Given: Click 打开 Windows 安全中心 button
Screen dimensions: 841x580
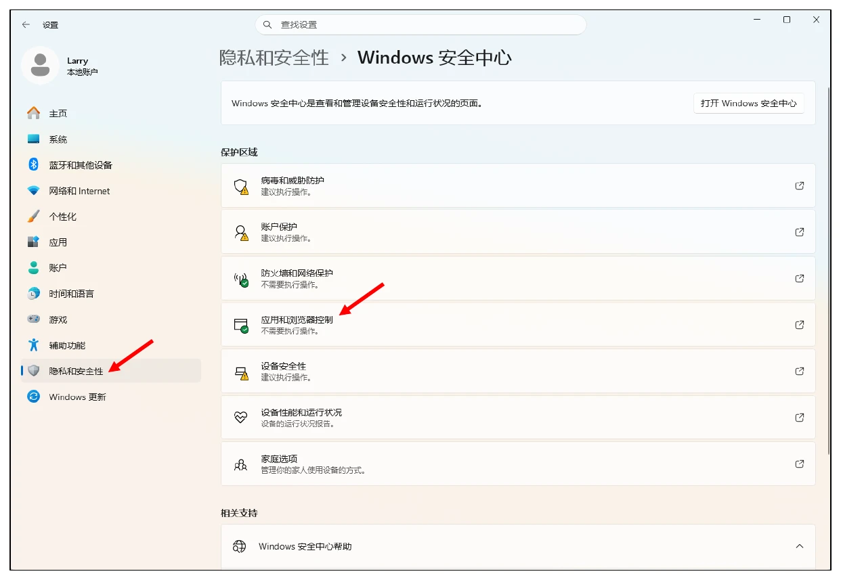Looking at the screenshot, I should (748, 104).
